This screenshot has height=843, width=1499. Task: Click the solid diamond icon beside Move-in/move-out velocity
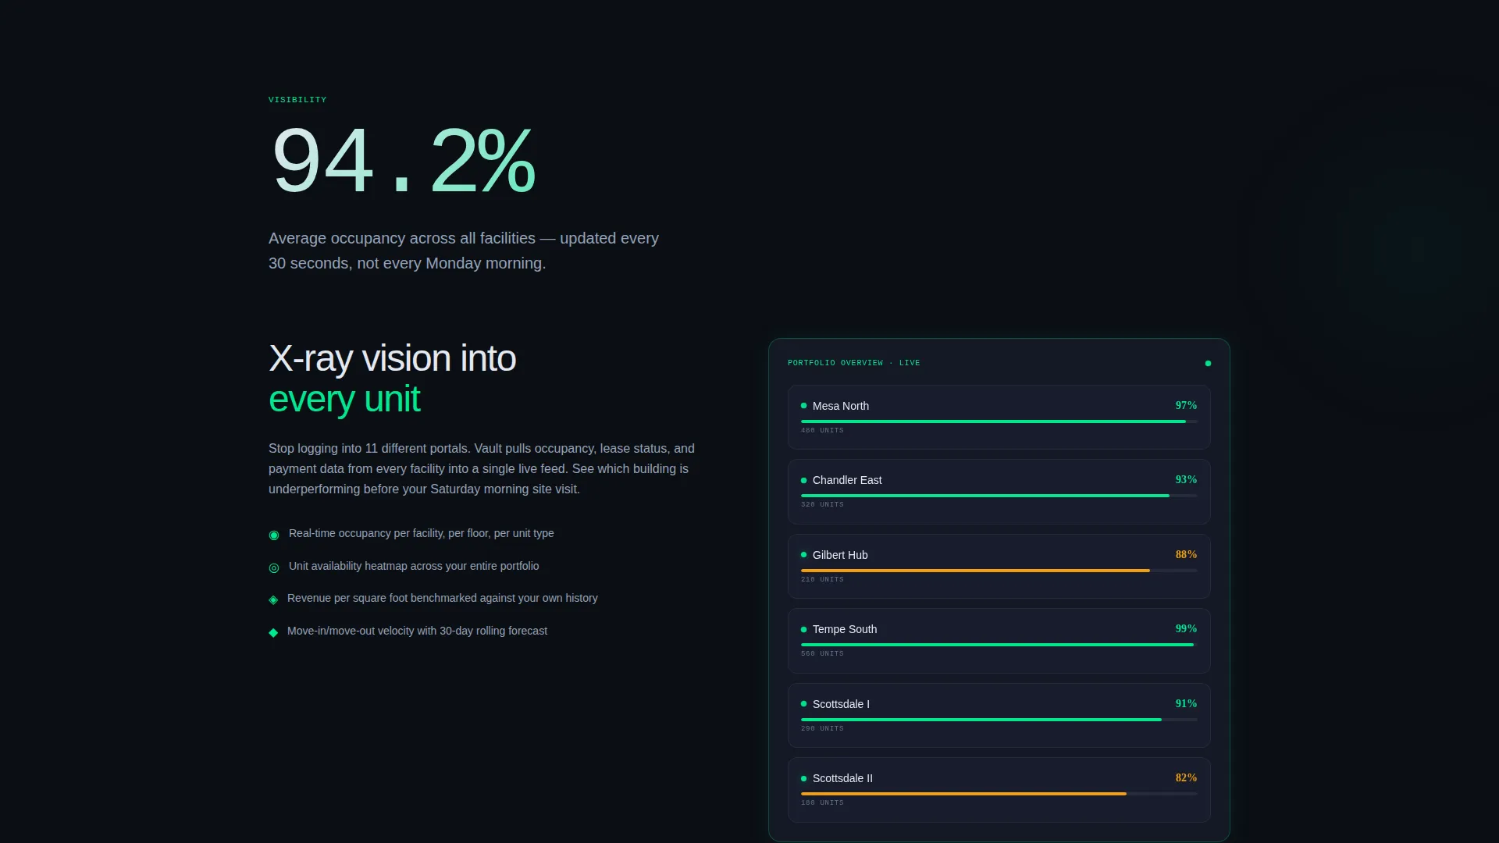coord(273,632)
